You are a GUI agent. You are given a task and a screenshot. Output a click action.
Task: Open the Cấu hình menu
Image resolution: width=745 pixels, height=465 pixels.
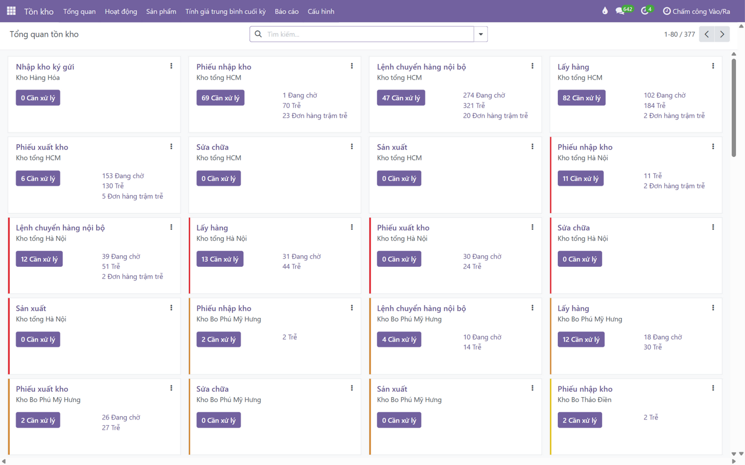coord(321,11)
